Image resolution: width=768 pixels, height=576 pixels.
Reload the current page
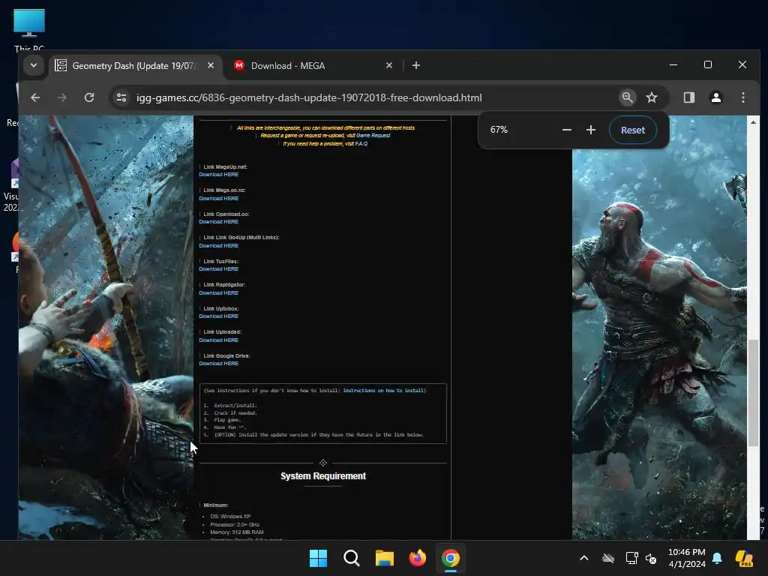pos(89,97)
